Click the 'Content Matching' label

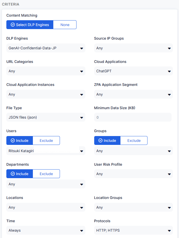pos(22,16)
